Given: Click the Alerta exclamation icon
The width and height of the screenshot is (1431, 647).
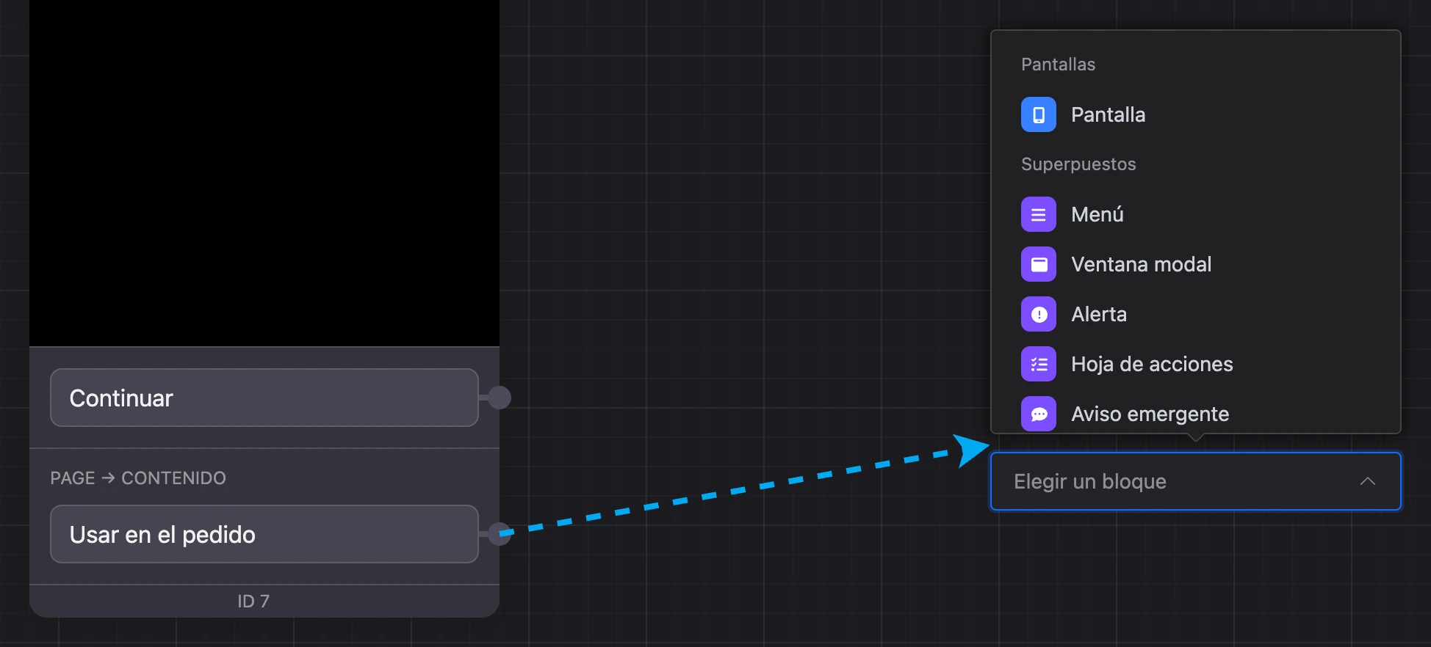Looking at the screenshot, I should [x=1038, y=314].
